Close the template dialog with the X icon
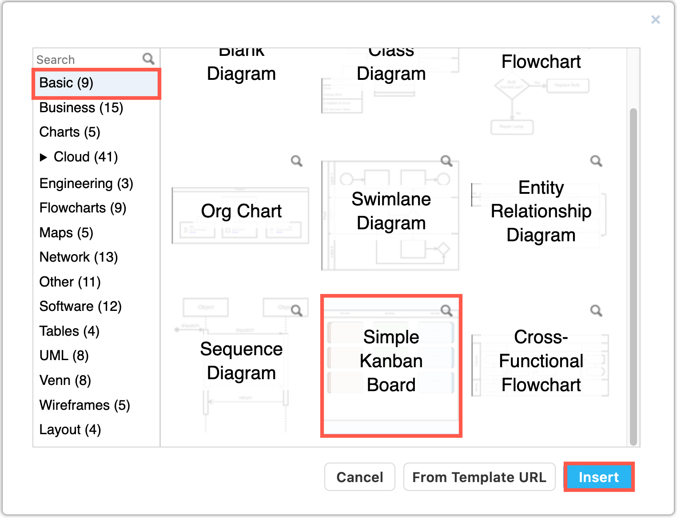 [x=655, y=20]
